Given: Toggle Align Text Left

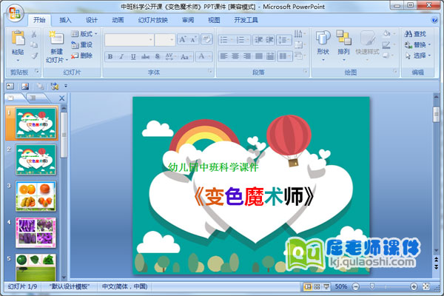Looking at the screenshot, I should [x=223, y=56].
